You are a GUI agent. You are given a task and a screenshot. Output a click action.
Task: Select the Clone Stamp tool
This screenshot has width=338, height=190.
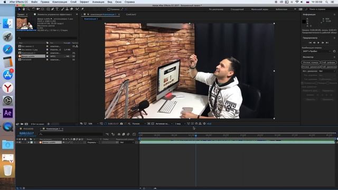(67, 9)
